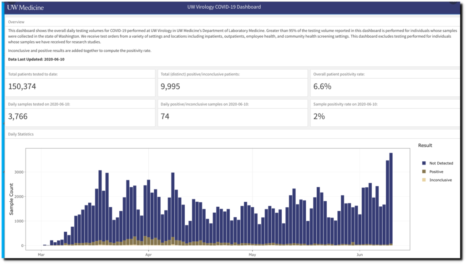Click the Daily positive/inconclusive samples on 2020-06-10 label
This screenshot has width=466, height=264.
[x=205, y=104]
